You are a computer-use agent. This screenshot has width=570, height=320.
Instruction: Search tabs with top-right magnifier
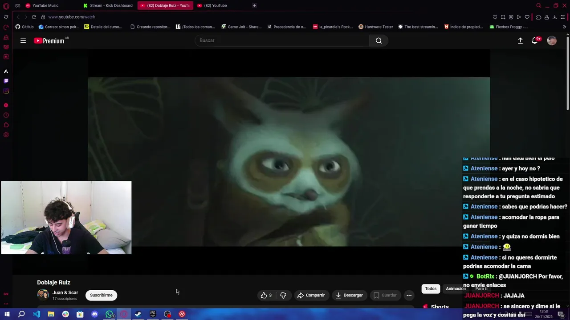click(x=538, y=5)
